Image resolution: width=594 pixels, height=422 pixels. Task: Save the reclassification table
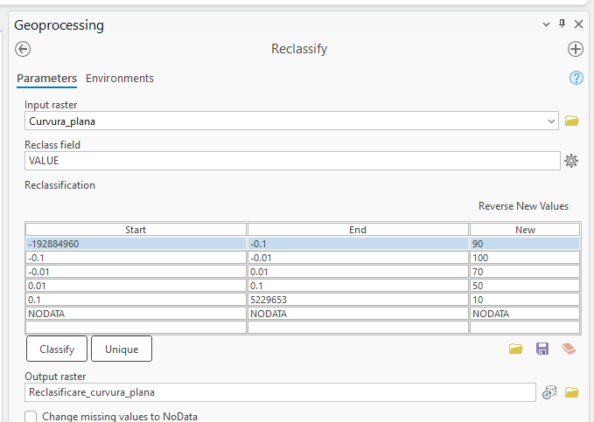(542, 349)
